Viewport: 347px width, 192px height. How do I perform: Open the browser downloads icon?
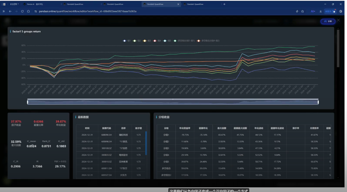321,11
